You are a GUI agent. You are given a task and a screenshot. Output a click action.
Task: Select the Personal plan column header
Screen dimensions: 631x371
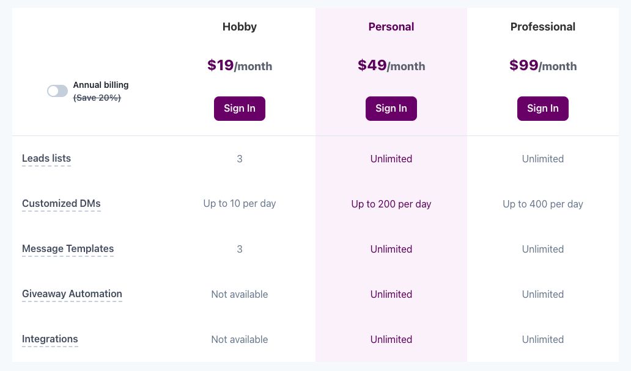(x=391, y=27)
